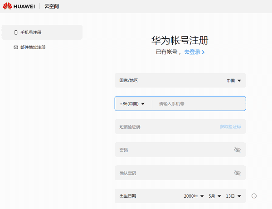Click the 已有帐号 text
The height and width of the screenshot is (209, 272).
(x=166, y=52)
